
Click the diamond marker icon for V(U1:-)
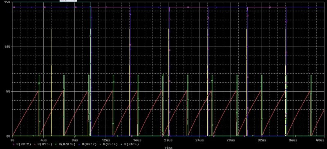coord(35,144)
